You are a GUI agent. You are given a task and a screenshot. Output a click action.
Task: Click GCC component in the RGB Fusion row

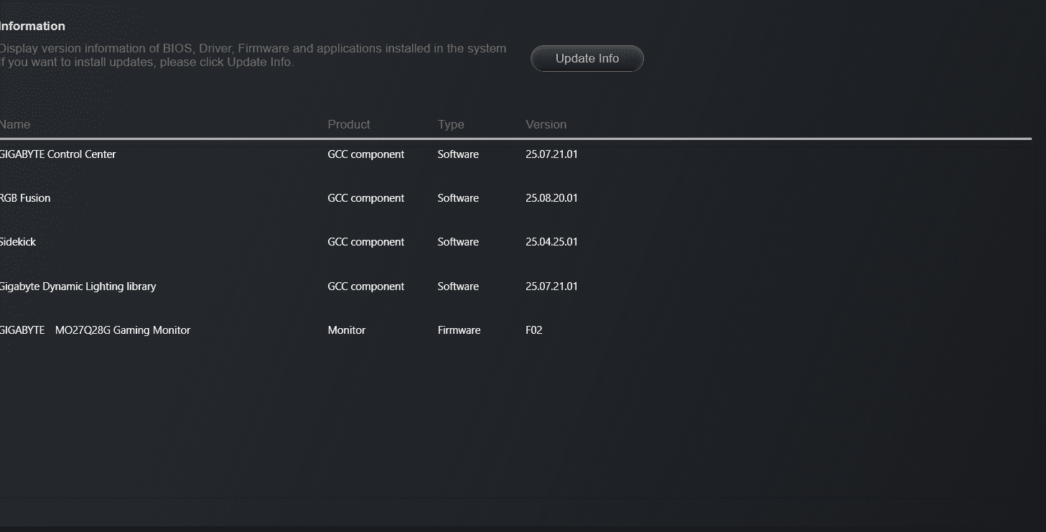tap(366, 198)
